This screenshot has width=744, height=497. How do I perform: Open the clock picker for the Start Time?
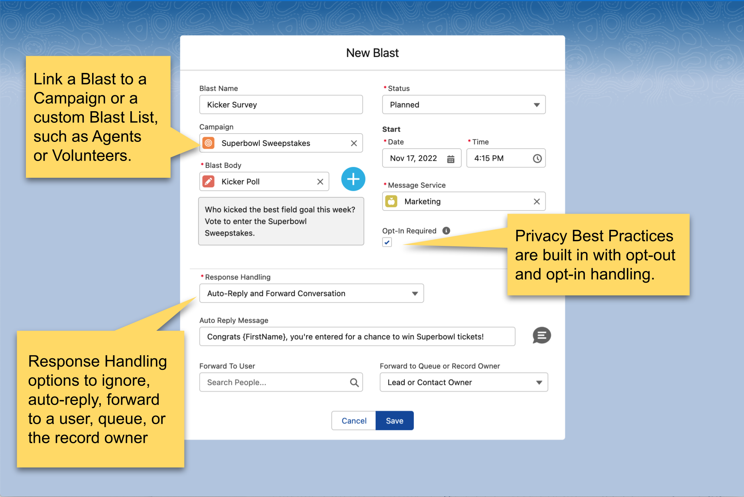point(537,158)
